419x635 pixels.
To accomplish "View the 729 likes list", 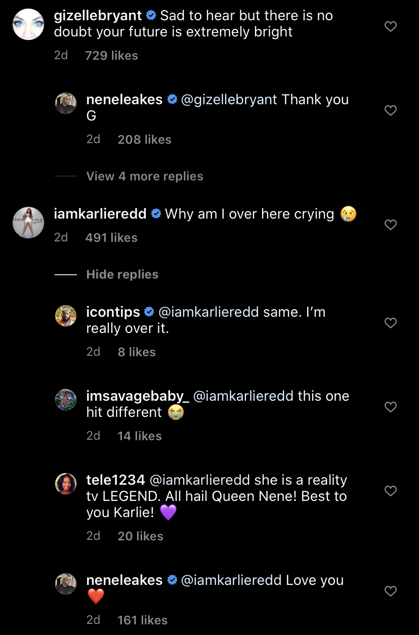I will (111, 56).
